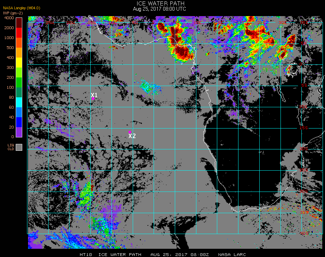Click the 15S latitude label

[304, 128]
